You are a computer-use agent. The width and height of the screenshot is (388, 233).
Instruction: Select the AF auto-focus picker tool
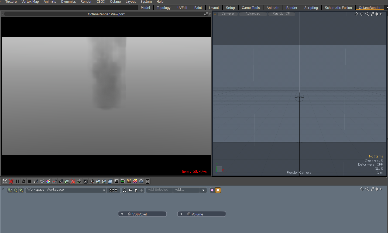(x=36, y=181)
